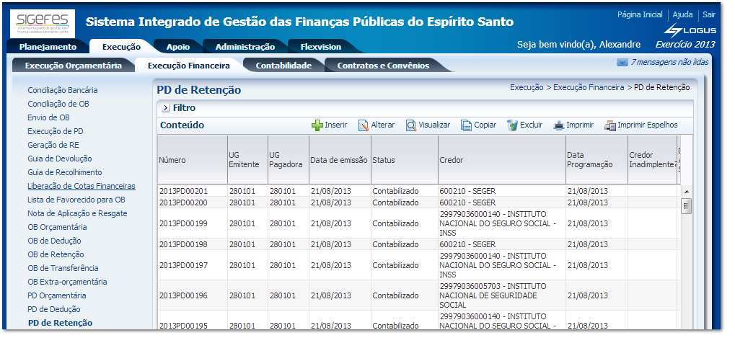Open Conciliação Bancária in sidebar
The height and width of the screenshot is (343, 735).
pos(63,90)
